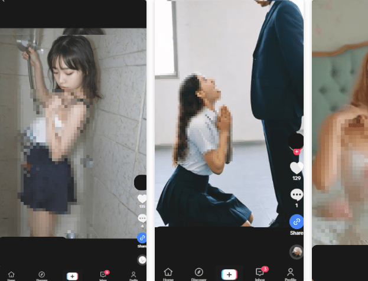The width and height of the screenshot is (368, 281).
Task: Open Discover in the middle screen
Action: [198, 274]
